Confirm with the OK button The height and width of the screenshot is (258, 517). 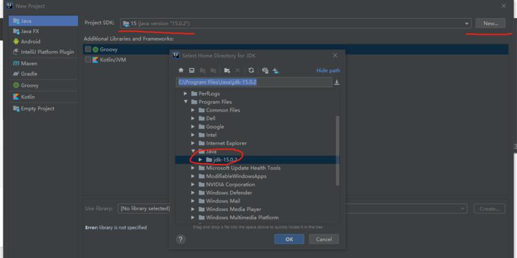[289, 239]
